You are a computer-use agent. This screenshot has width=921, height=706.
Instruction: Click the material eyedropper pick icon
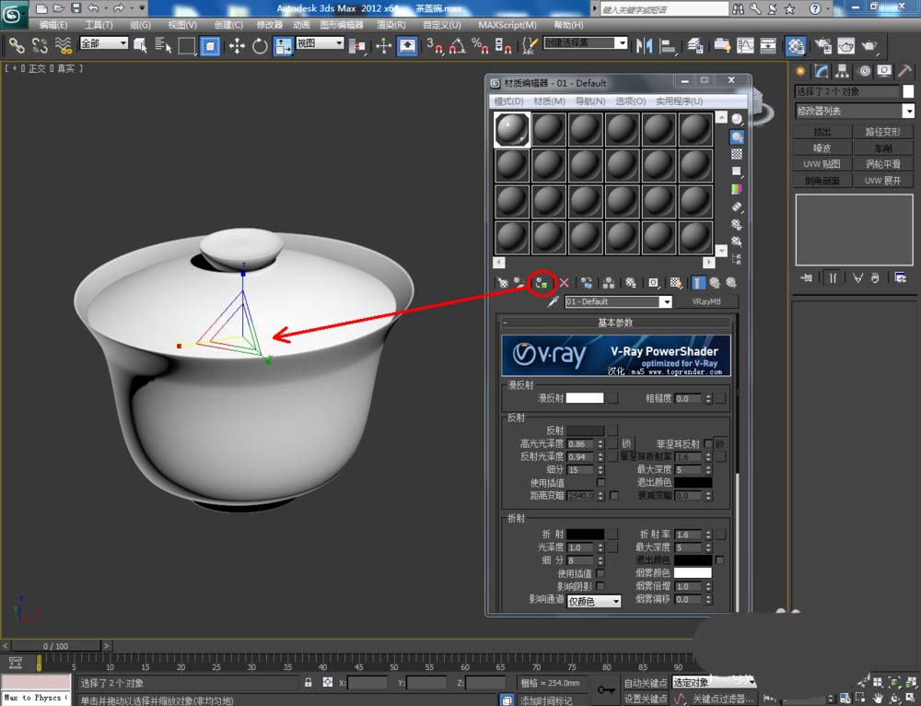553,301
